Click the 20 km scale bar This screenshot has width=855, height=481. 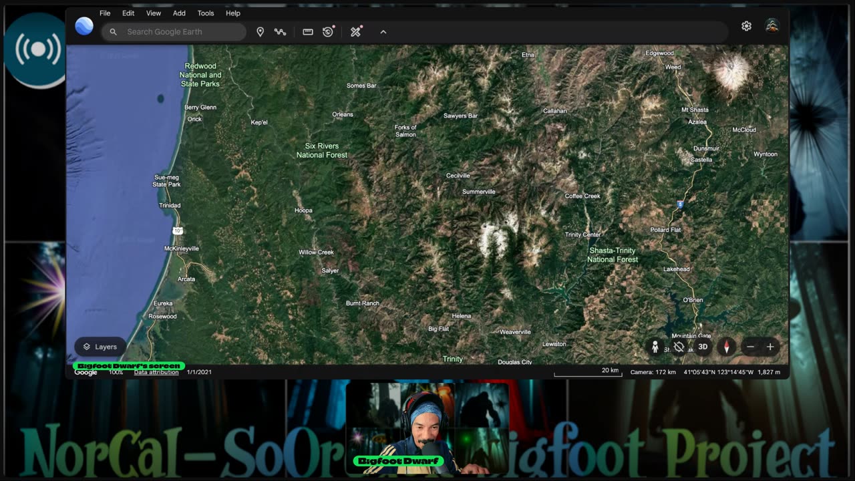pyautogui.click(x=588, y=371)
